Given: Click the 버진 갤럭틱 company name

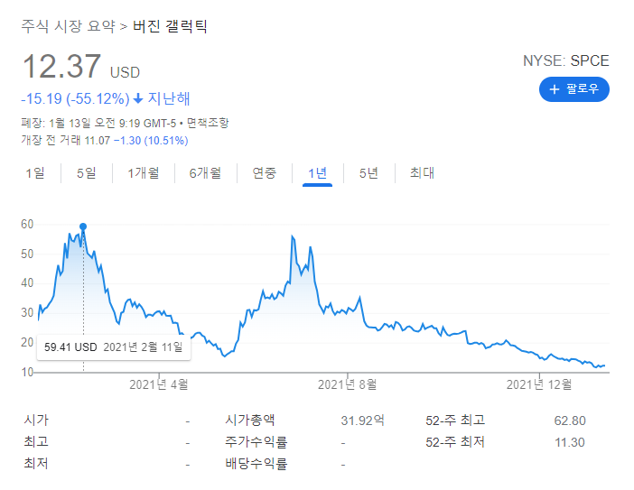Looking at the screenshot, I should click(170, 26).
